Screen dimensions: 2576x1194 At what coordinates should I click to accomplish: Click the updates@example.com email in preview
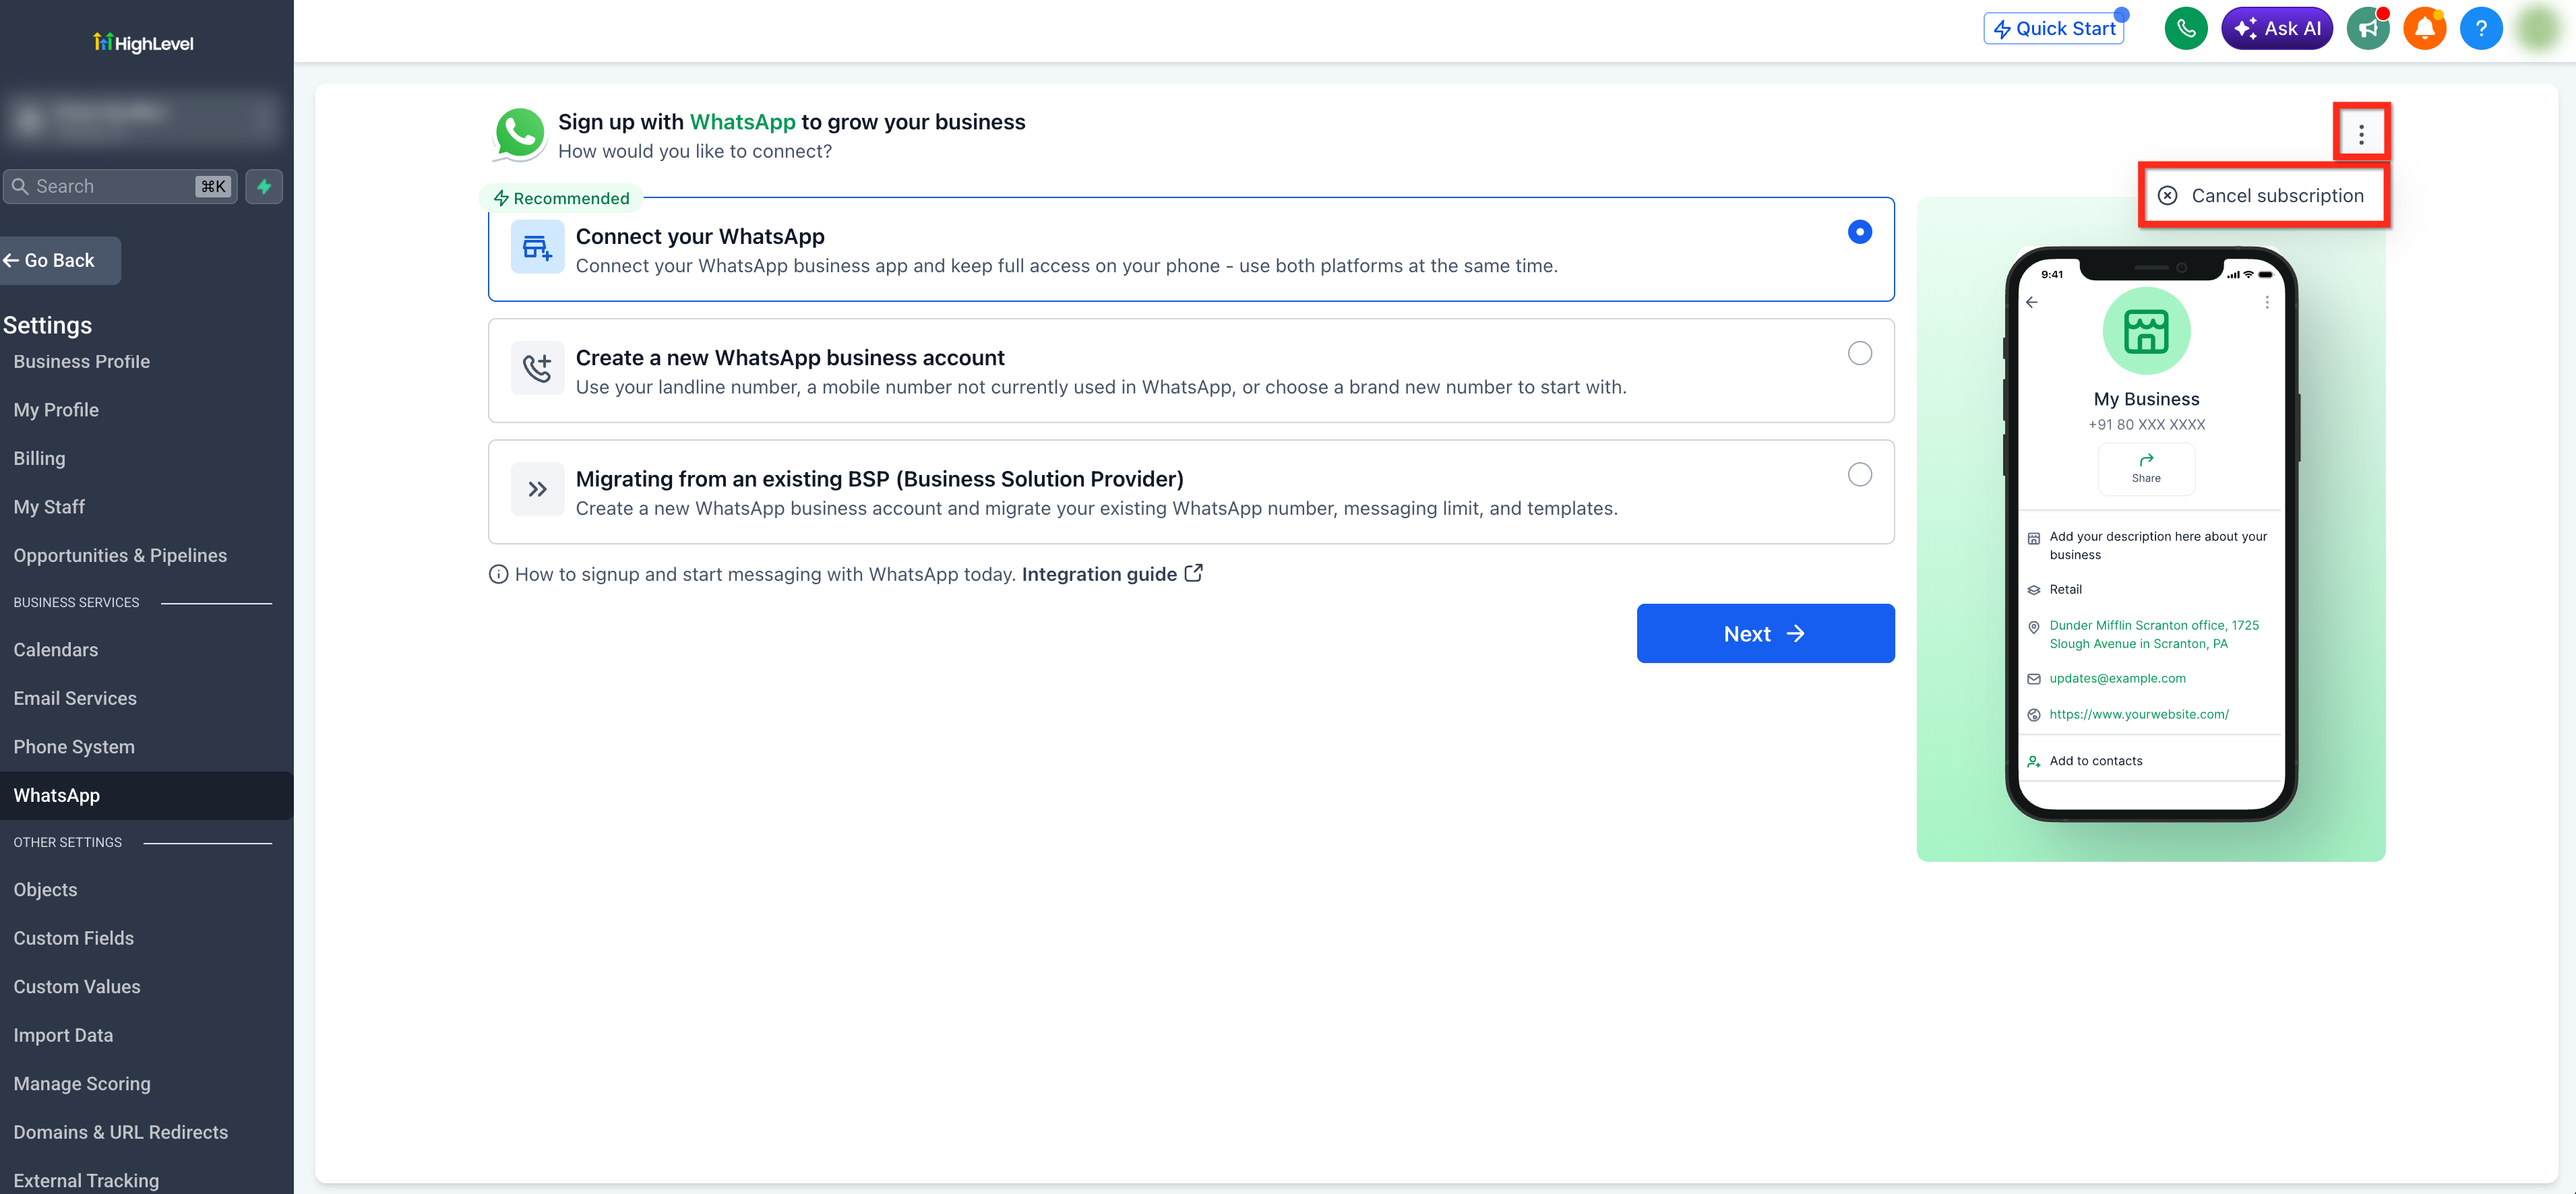coord(2117,678)
